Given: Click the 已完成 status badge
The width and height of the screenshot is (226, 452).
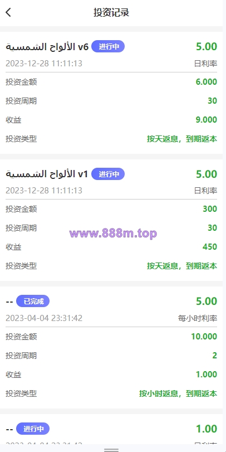Looking at the screenshot, I should pyautogui.click(x=33, y=301).
